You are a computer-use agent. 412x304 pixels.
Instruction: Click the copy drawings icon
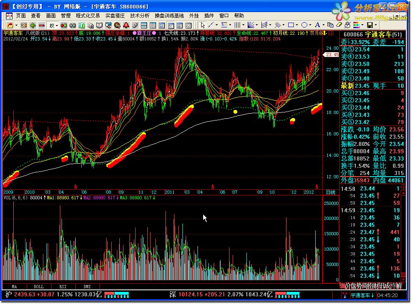(x=330, y=25)
